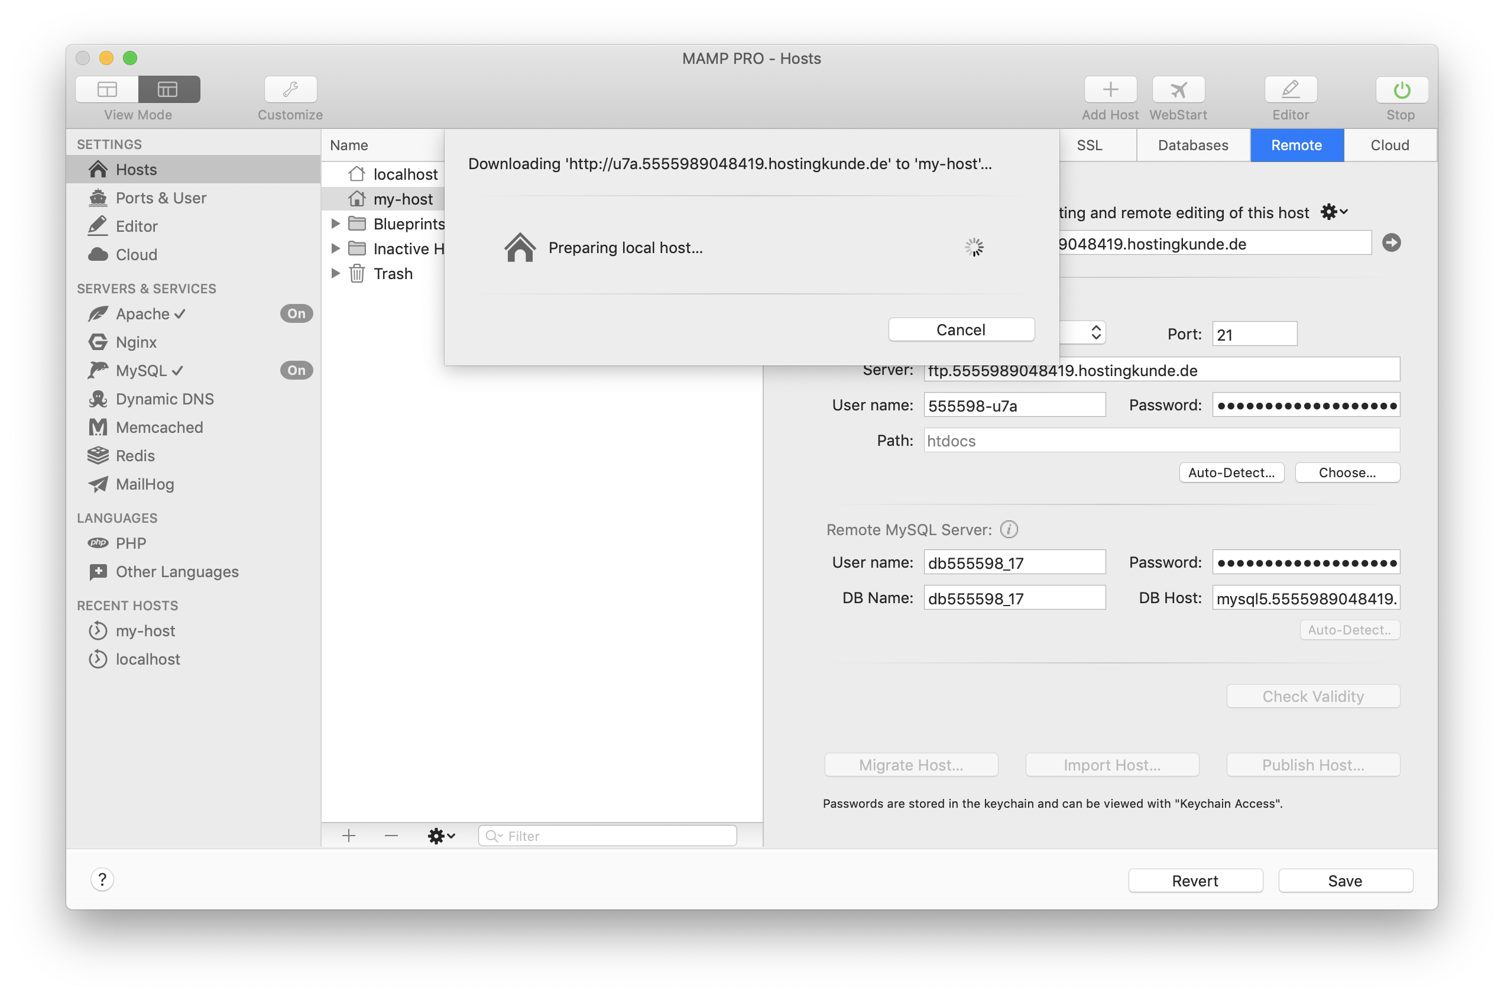Toggle MySQL service off
Viewport: 1504px width, 997px height.
pyautogui.click(x=296, y=370)
